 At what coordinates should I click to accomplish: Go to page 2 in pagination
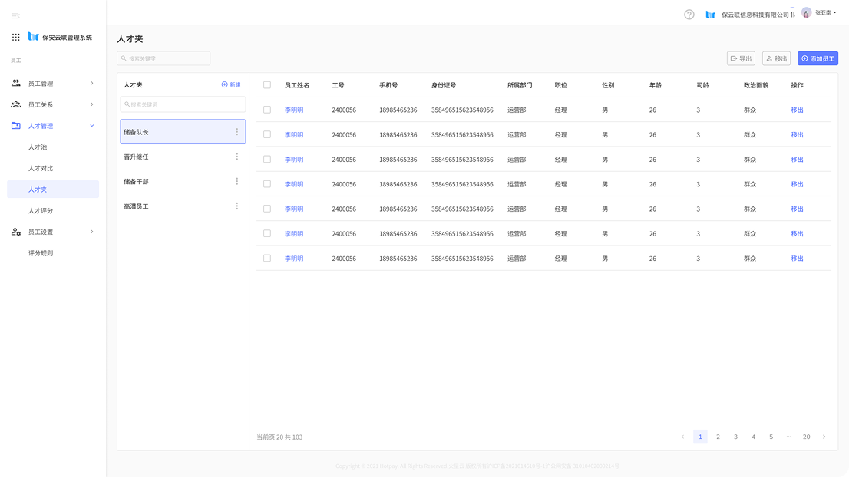718,437
